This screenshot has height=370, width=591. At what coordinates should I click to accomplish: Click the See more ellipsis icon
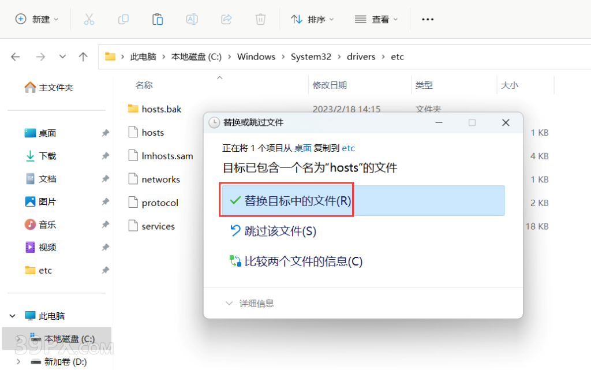[x=428, y=19]
